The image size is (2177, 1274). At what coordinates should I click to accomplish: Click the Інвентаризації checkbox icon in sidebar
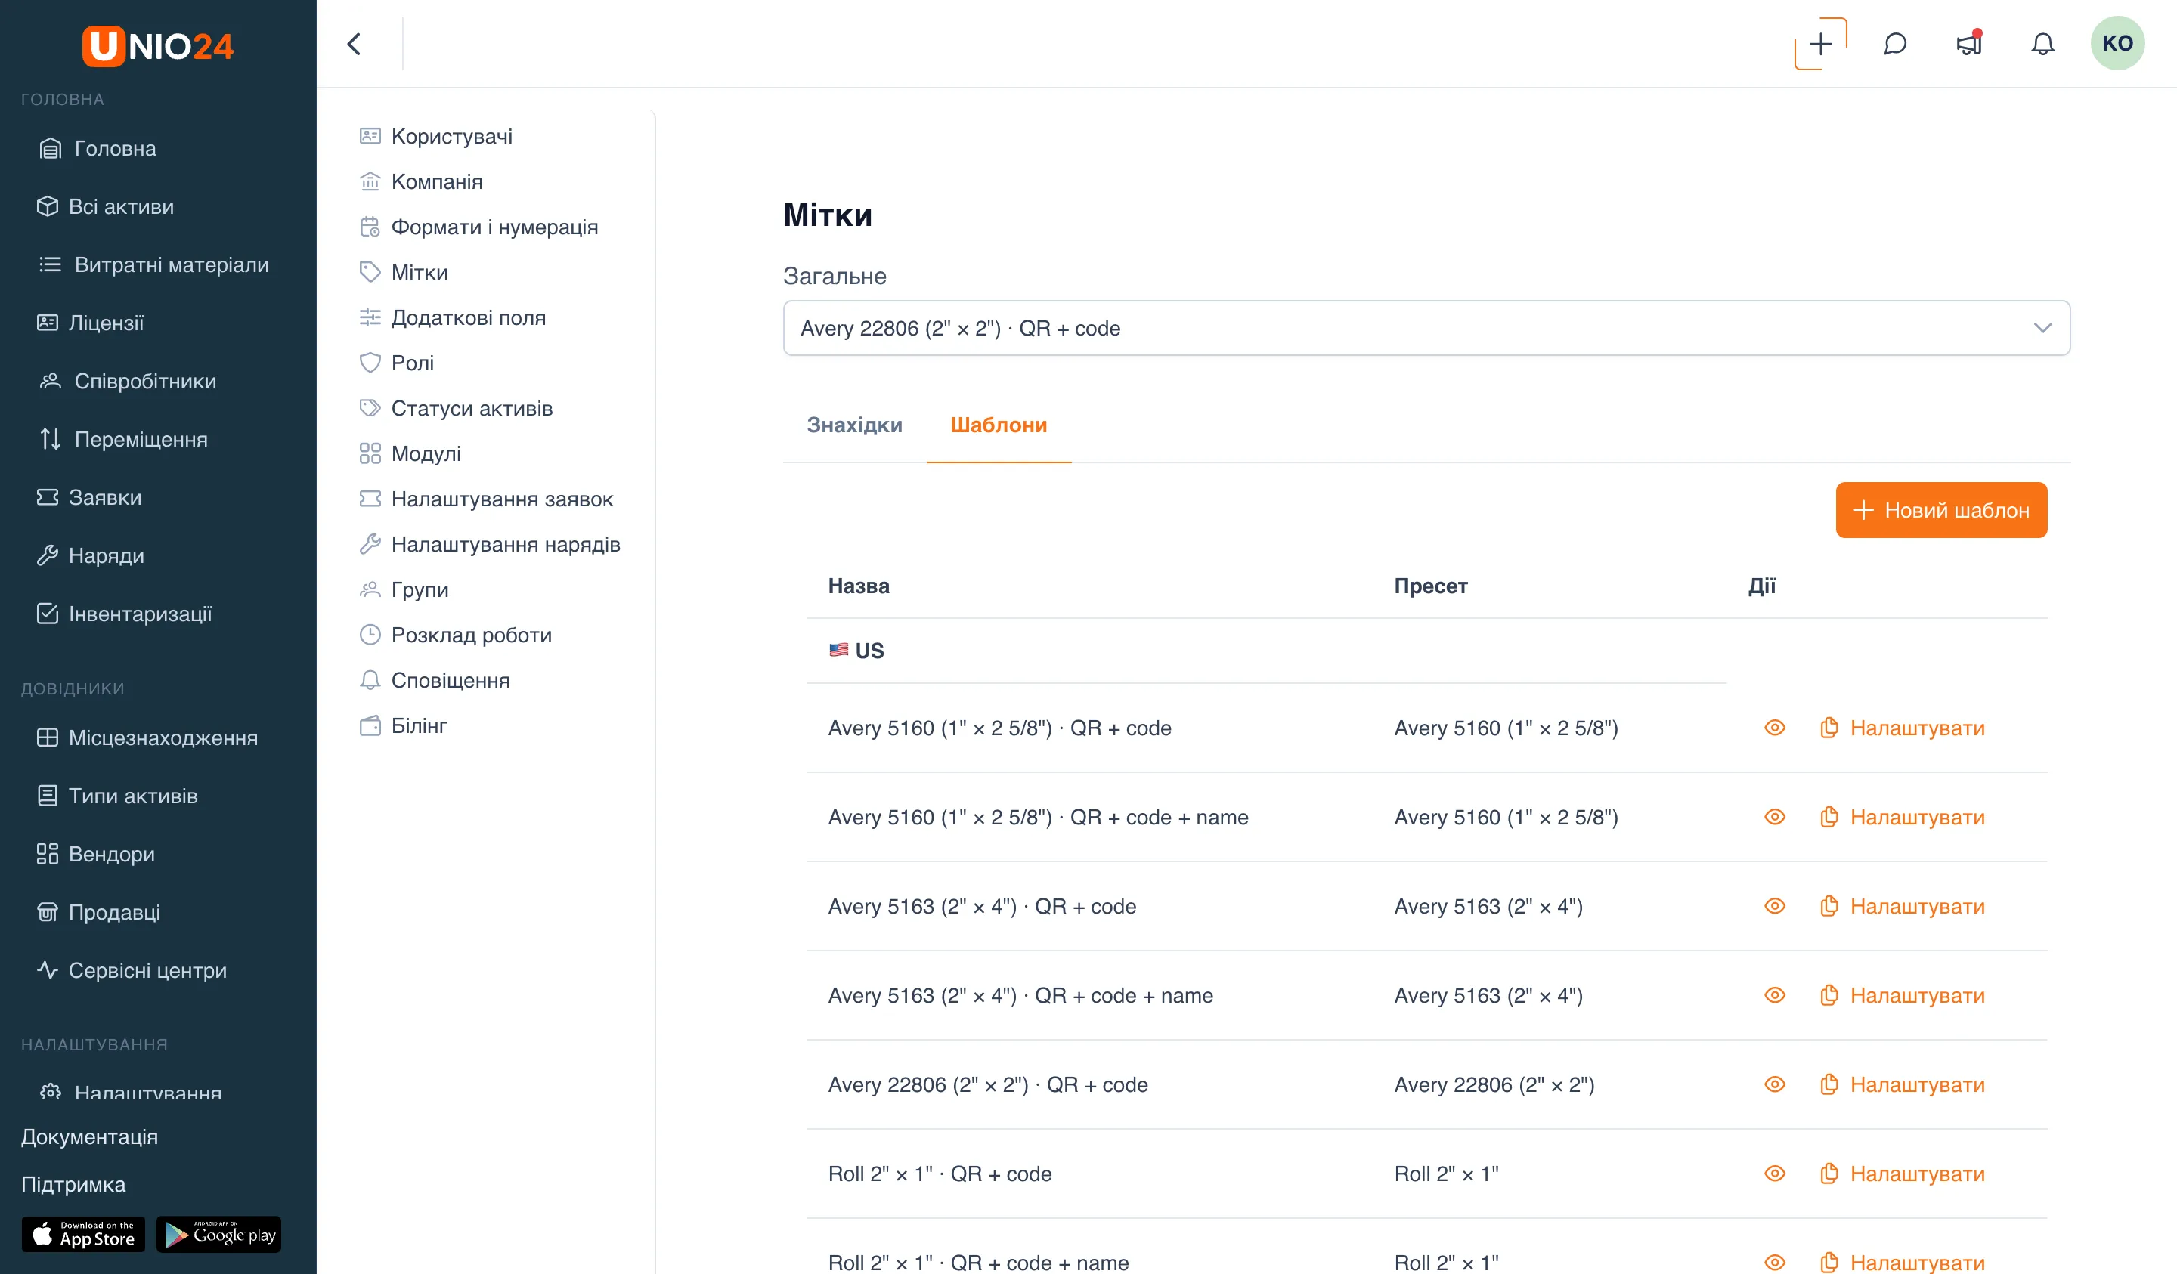pyautogui.click(x=48, y=614)
